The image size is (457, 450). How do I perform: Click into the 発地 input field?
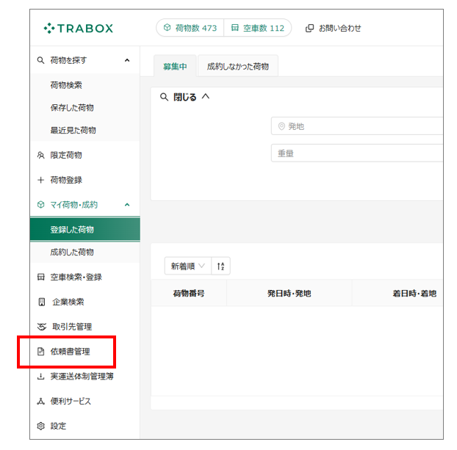pos(357,126)
